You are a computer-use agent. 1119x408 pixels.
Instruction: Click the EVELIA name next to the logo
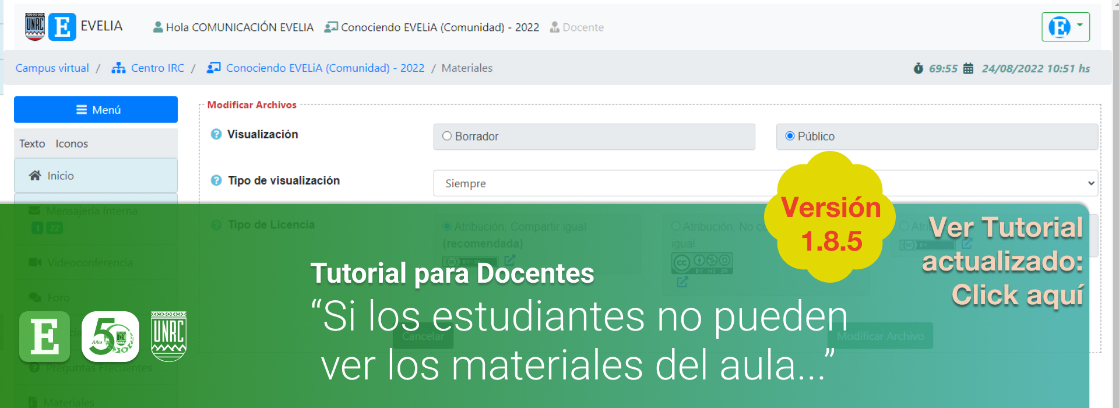[x=101, y=26]
